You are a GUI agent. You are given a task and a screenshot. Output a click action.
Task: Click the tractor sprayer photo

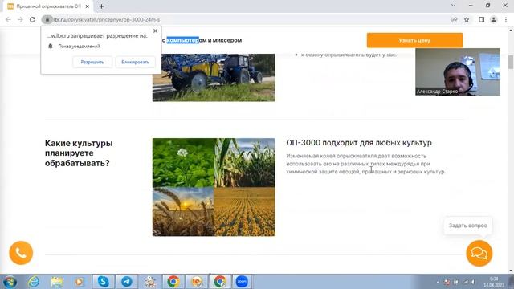pos(214,78)
